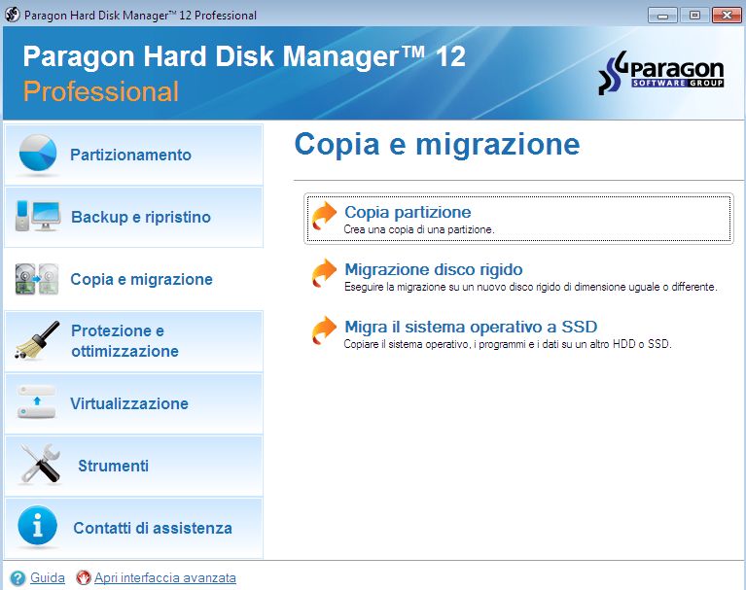
Task: Switch to Backup e ripristino section
Action: click(x=133, y=217)
